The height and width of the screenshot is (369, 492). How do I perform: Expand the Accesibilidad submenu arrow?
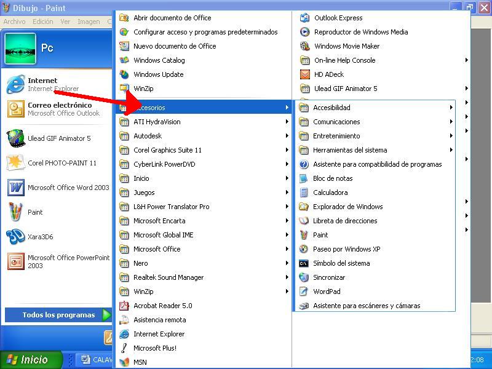tap(451, 108)
